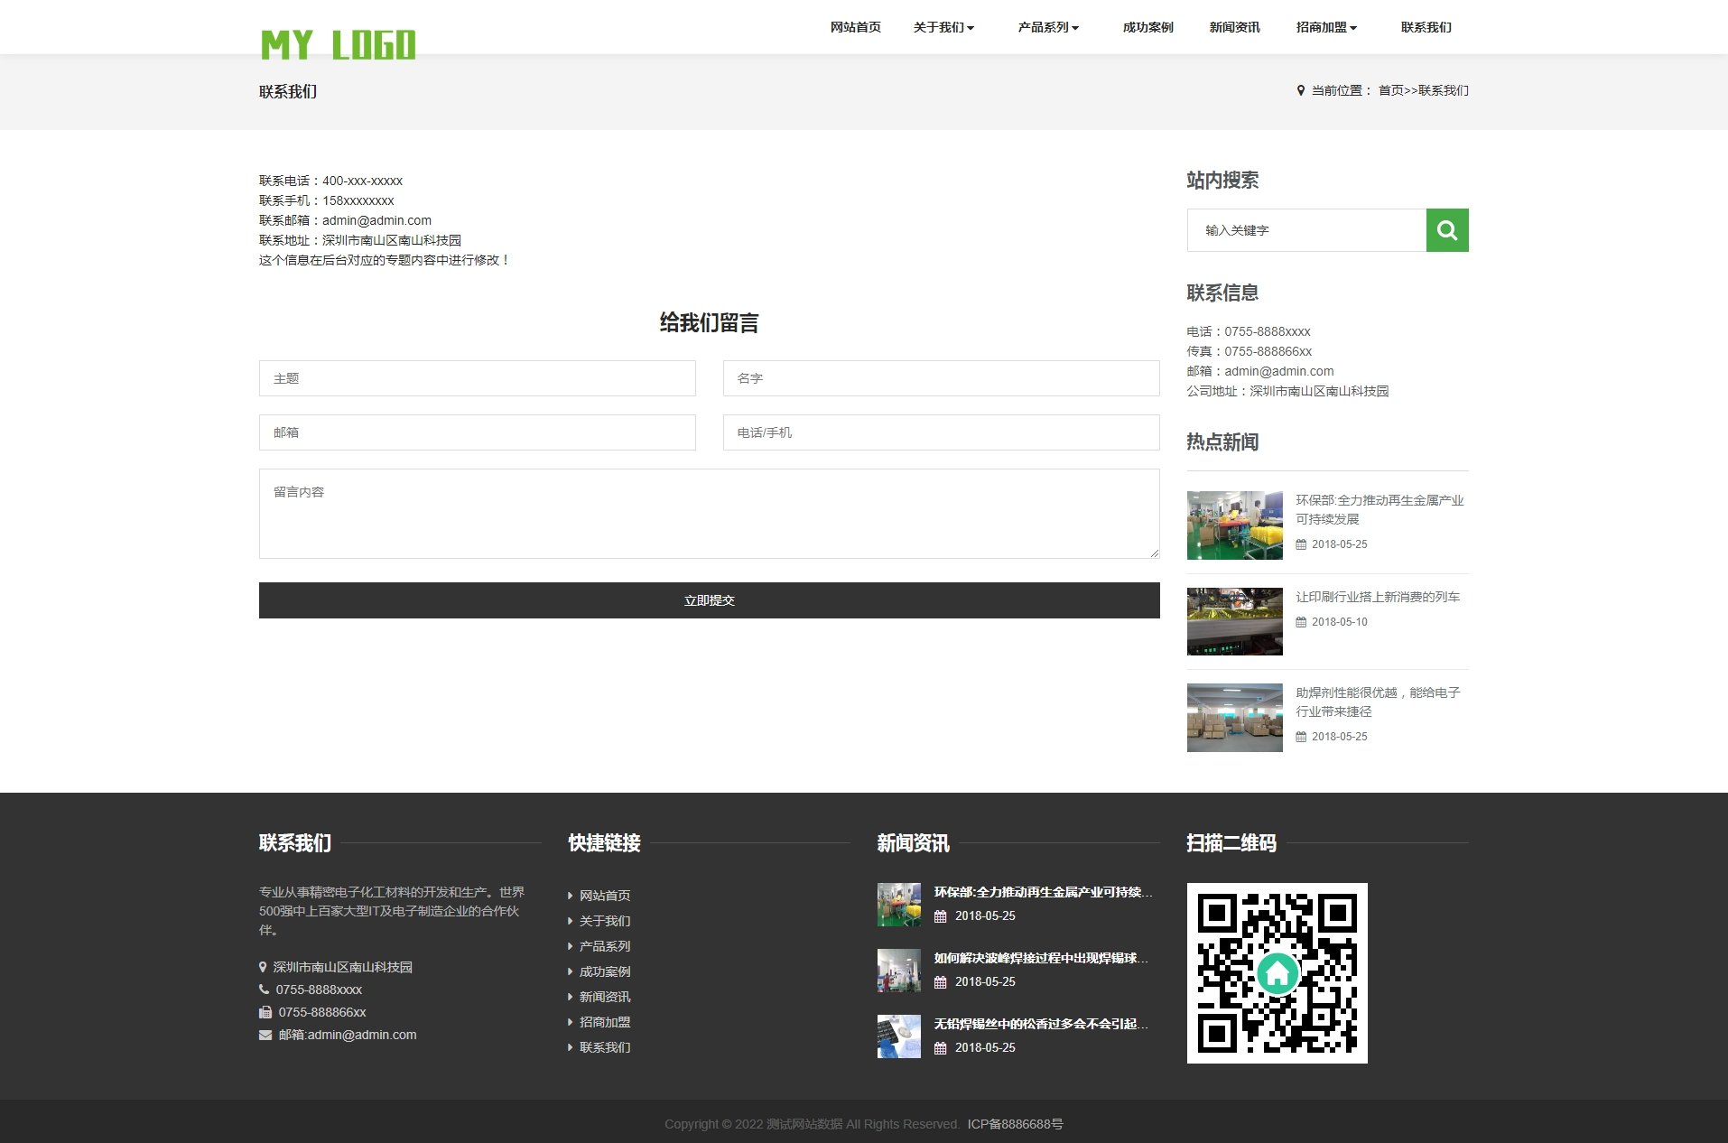The height and width of the screenshot is (1143, 1728).
Task: Click the 主题 subject input field
Action: pyautogui.click(x=477, y=378)
